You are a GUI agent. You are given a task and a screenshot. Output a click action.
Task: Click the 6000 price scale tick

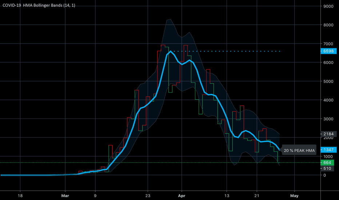[x=328, y=63]
